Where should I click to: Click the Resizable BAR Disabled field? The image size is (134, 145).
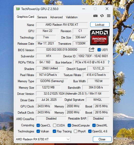[98, 119]
